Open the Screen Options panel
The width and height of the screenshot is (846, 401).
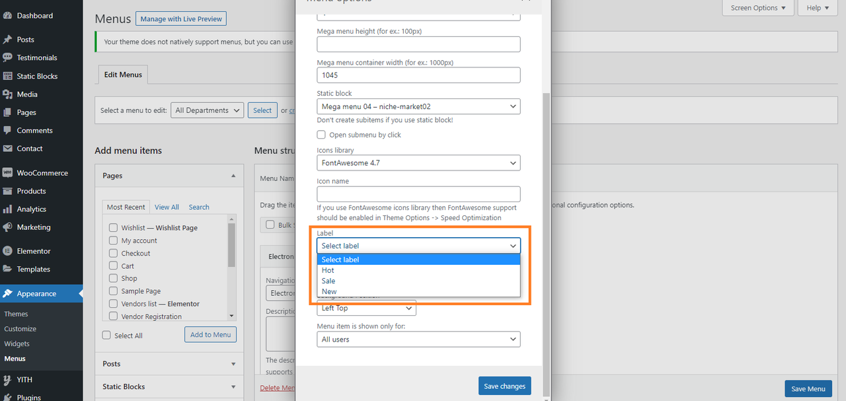(x=758, y=8)
